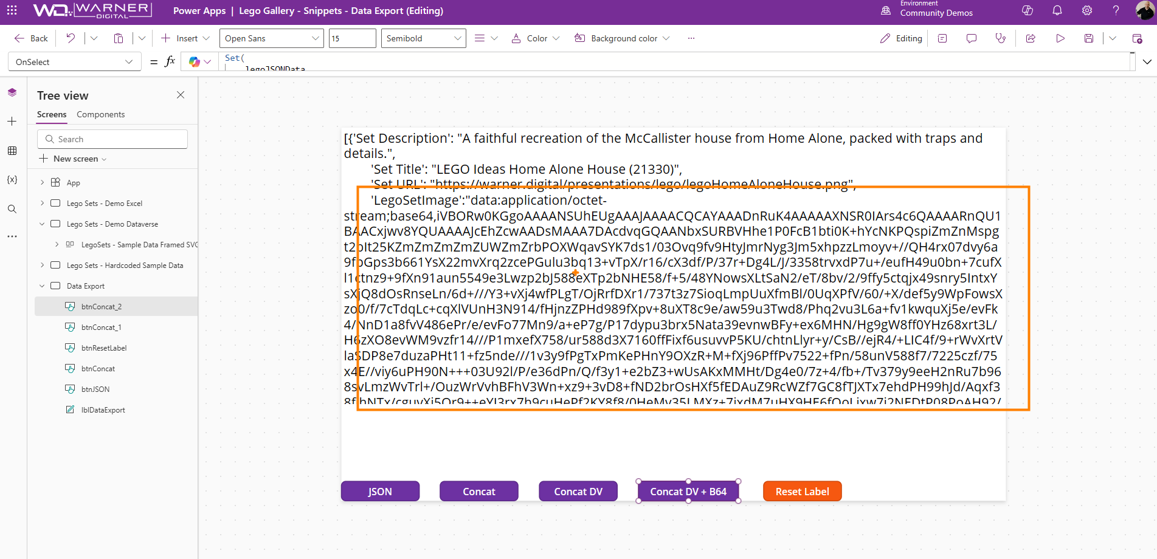Open the notifications bell
Image resolution: width=1157 pixels, height=559 pixels.
(x=1057, y=10)
